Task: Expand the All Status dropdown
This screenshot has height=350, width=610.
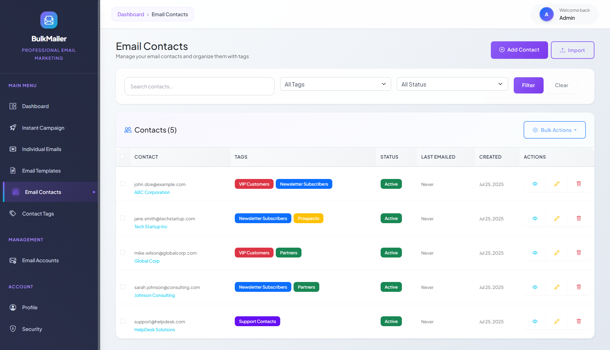Action: pyautogui.click(x=452, y=84)
